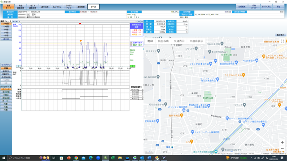Click the chart scrollbar right arrow

pyautogui.click(x=136, y=21)
